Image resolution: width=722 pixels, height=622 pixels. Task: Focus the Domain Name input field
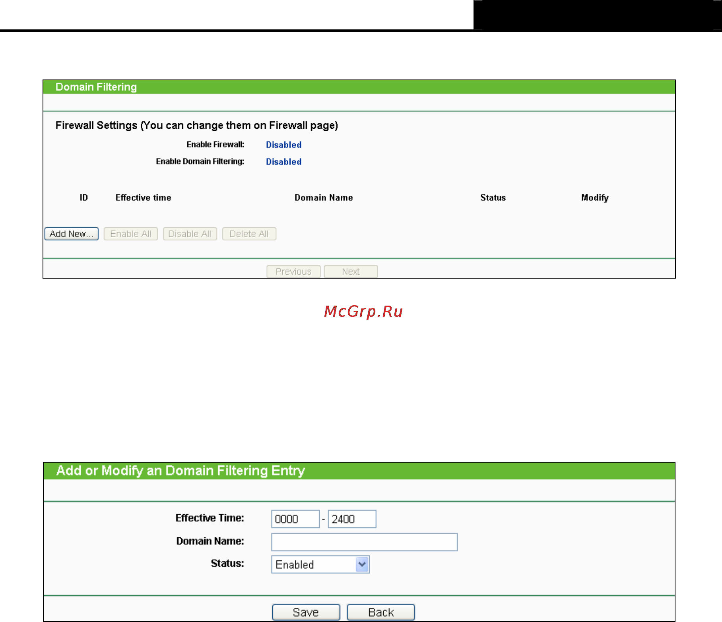pyautogui.click(x=365, y=542)
